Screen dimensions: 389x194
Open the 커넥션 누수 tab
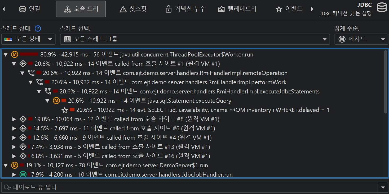coord(185,9)
